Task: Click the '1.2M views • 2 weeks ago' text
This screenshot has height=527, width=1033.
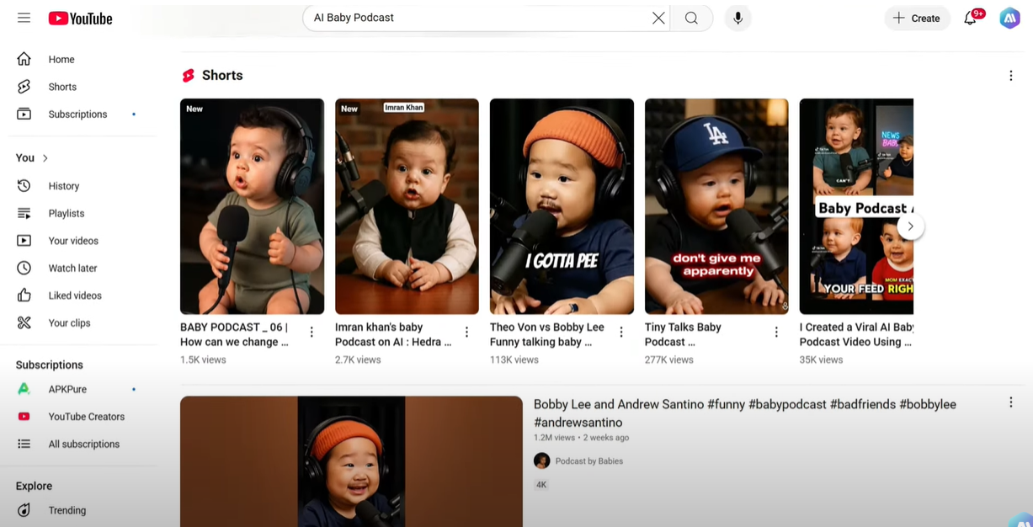Action: pos(581,438)
